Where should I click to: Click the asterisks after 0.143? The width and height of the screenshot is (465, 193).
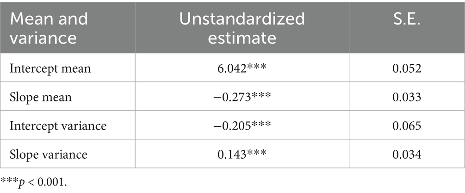coord(256,153)
